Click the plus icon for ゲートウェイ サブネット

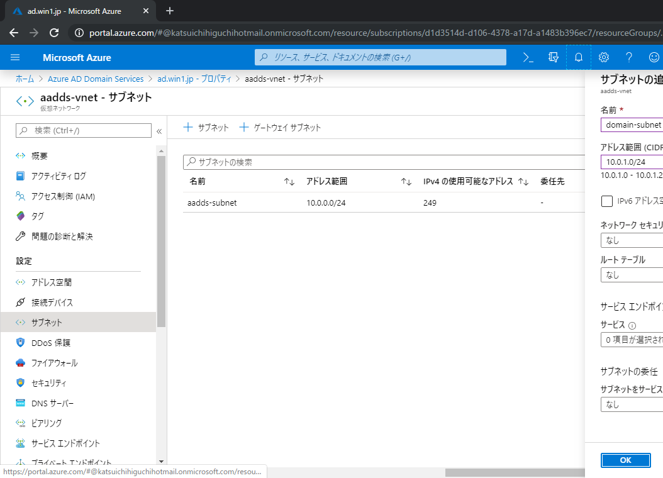pyautogui.click(x=244, y=127)
